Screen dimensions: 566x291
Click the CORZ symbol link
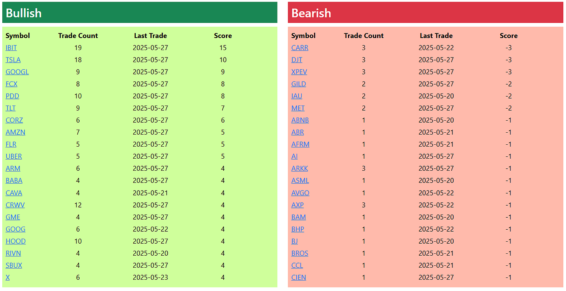tap(14, 120)
